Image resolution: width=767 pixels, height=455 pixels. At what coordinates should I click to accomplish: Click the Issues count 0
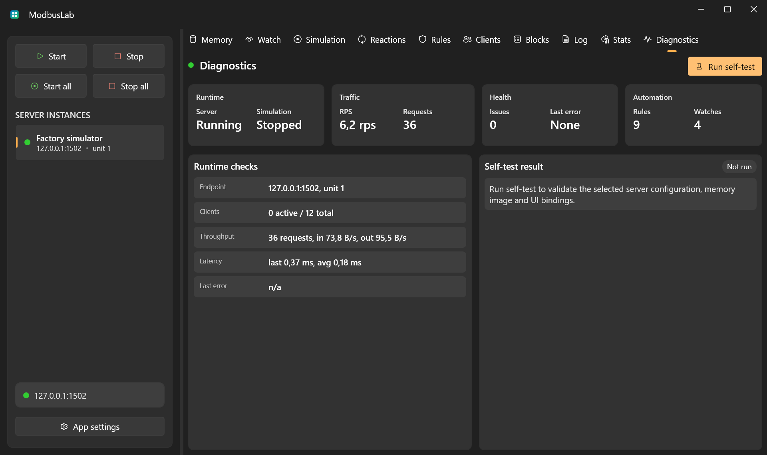pos(493,125)
